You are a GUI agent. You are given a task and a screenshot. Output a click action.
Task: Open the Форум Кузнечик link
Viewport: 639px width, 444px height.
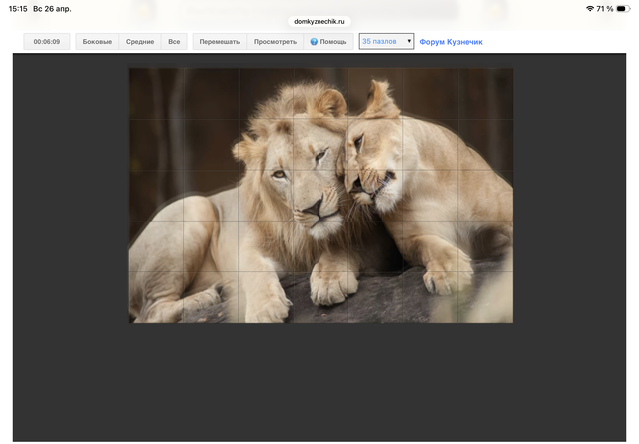point(451,42)
